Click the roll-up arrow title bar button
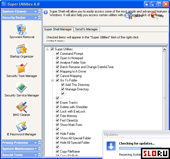This screenshot has width=170, height=159. click(147, 4)
